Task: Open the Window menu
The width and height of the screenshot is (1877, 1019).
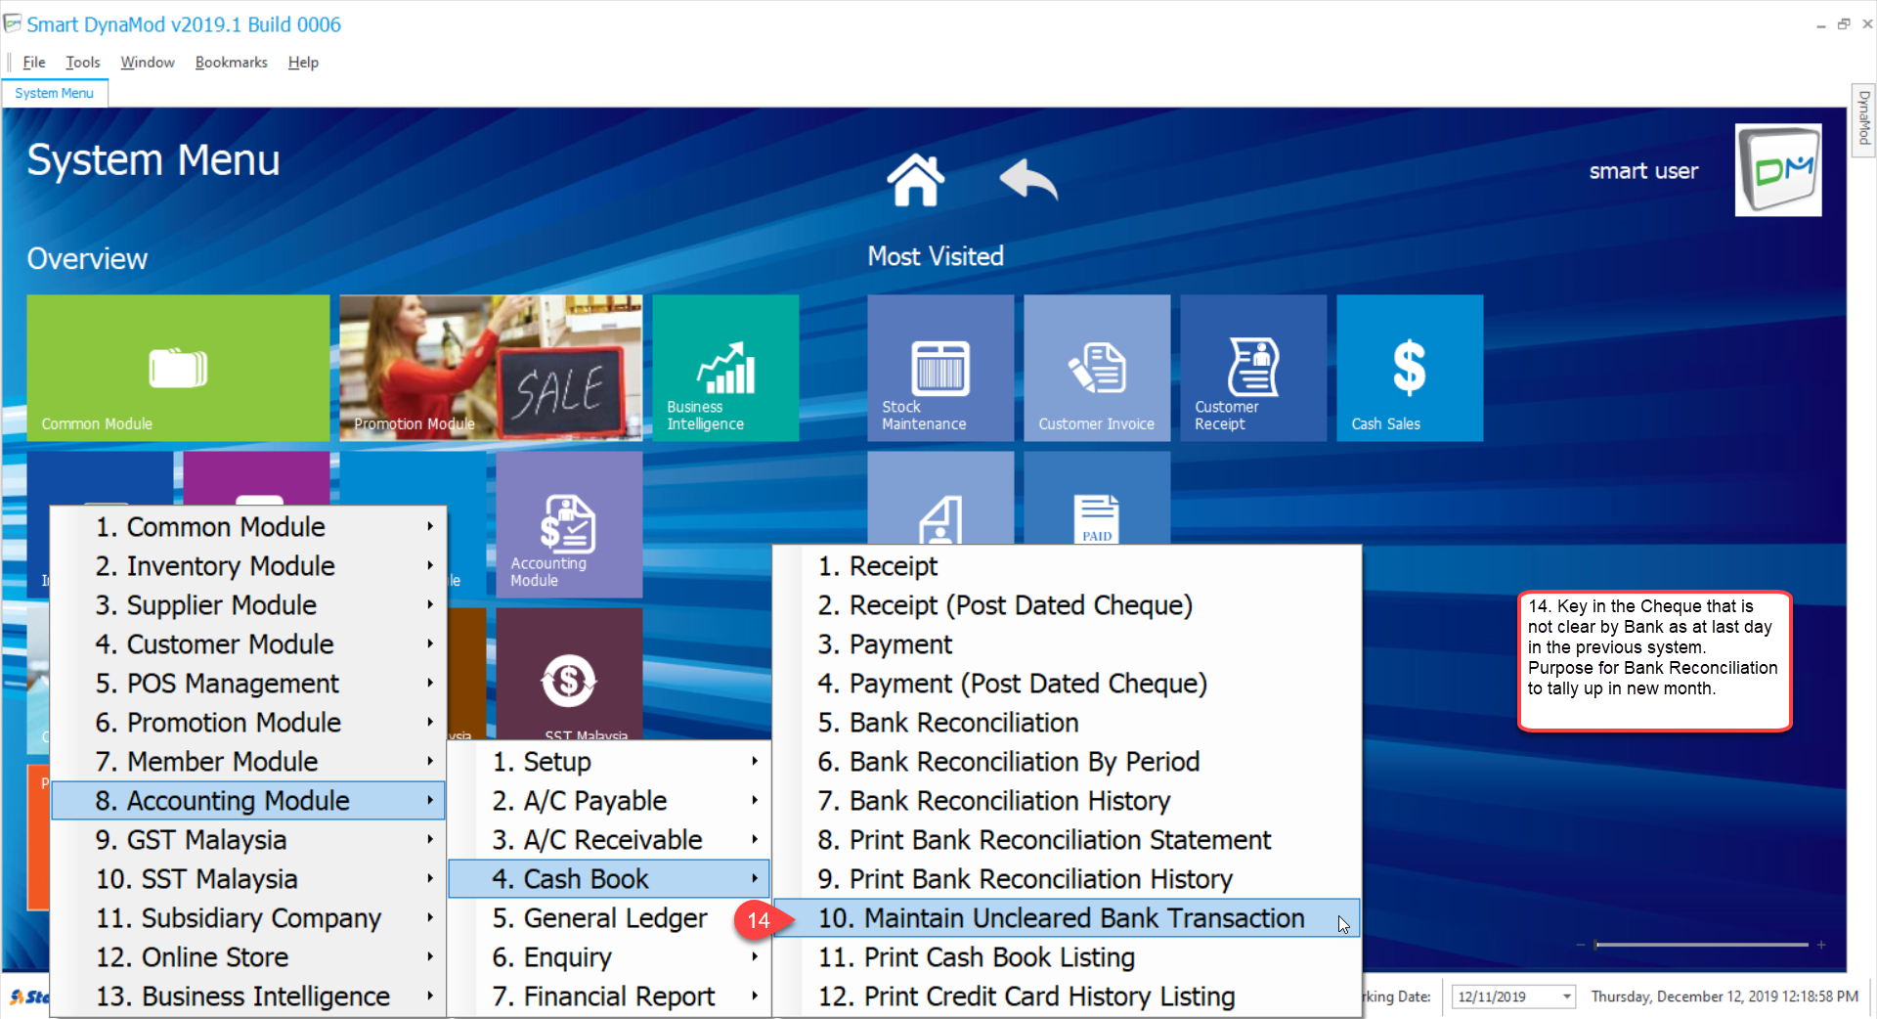Action: (148, 62)
